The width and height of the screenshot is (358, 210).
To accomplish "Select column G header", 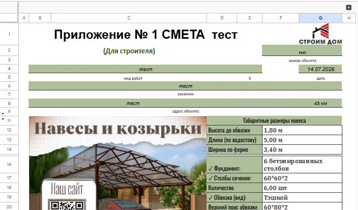I will [x=321, y=18].
